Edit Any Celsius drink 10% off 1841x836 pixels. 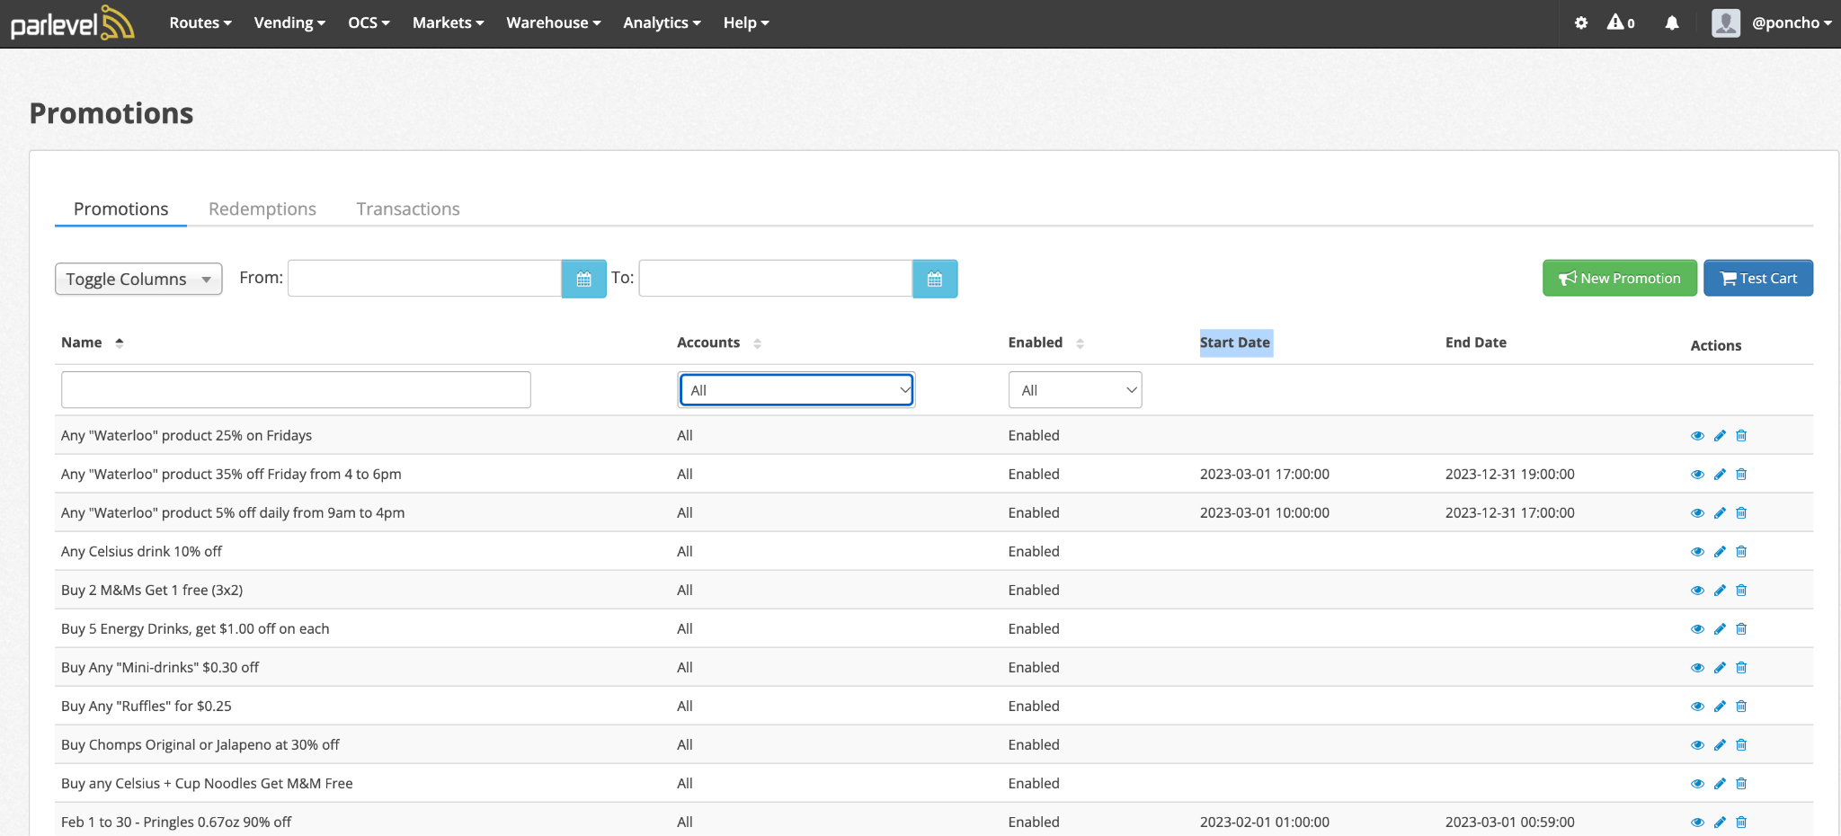(1720, 551)
